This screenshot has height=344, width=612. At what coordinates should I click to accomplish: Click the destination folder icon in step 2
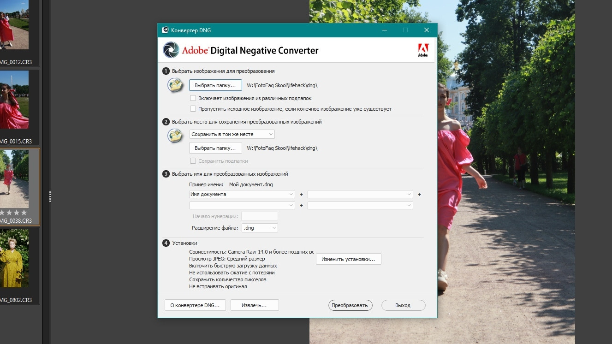(x=175, y=136)
